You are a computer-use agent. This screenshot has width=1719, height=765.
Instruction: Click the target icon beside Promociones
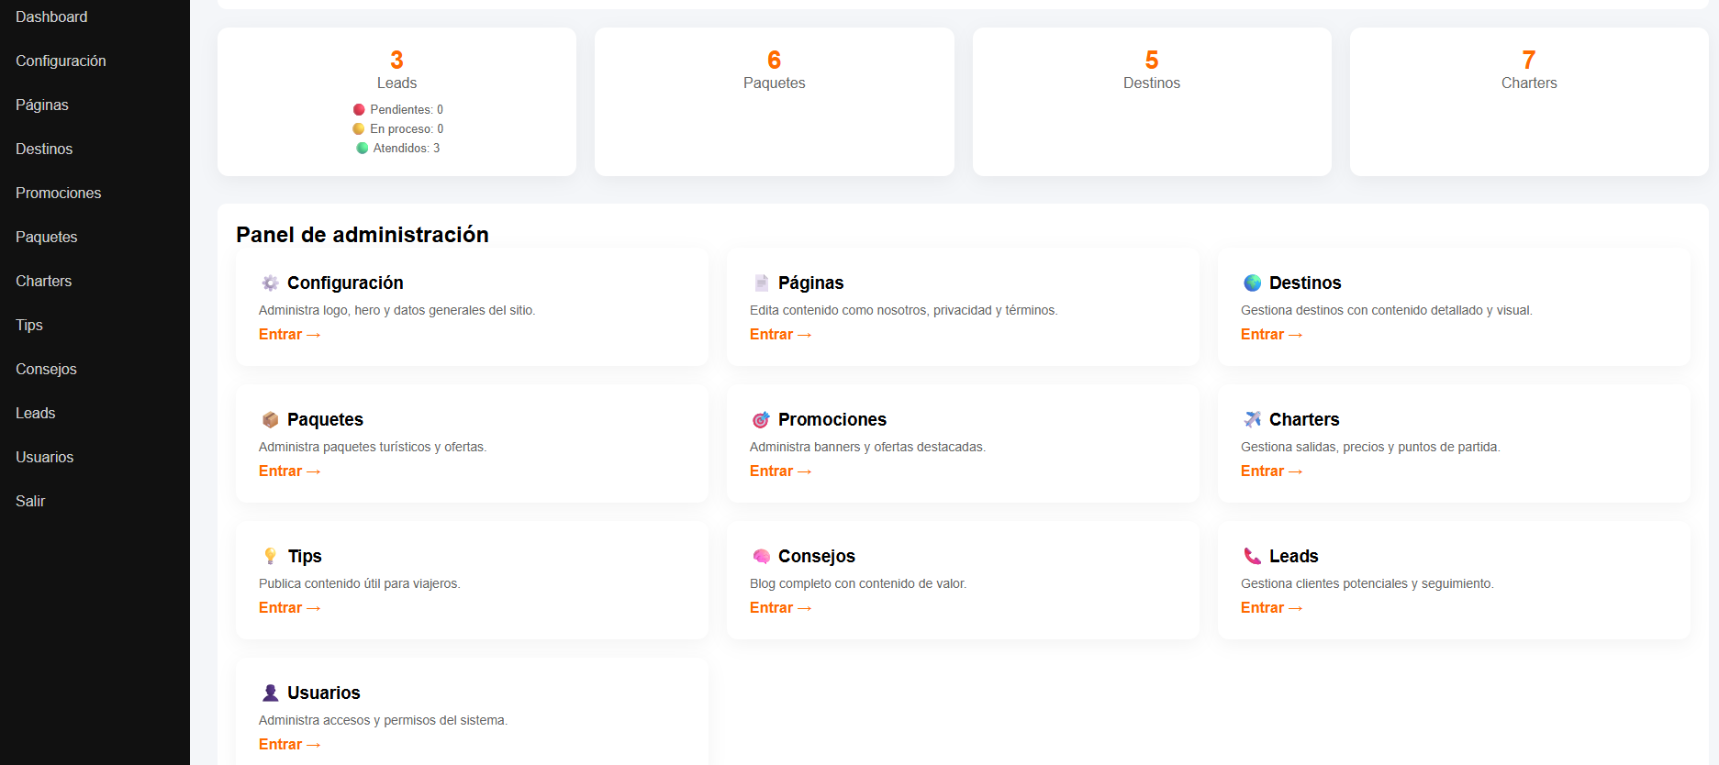tap(761, 419)
